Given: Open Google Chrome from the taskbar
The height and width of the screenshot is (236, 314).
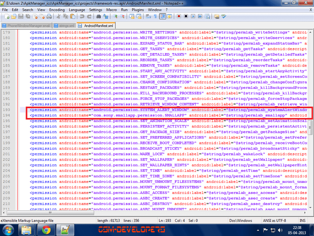Looking at the screenshot, I should click(x=46, y=230).
